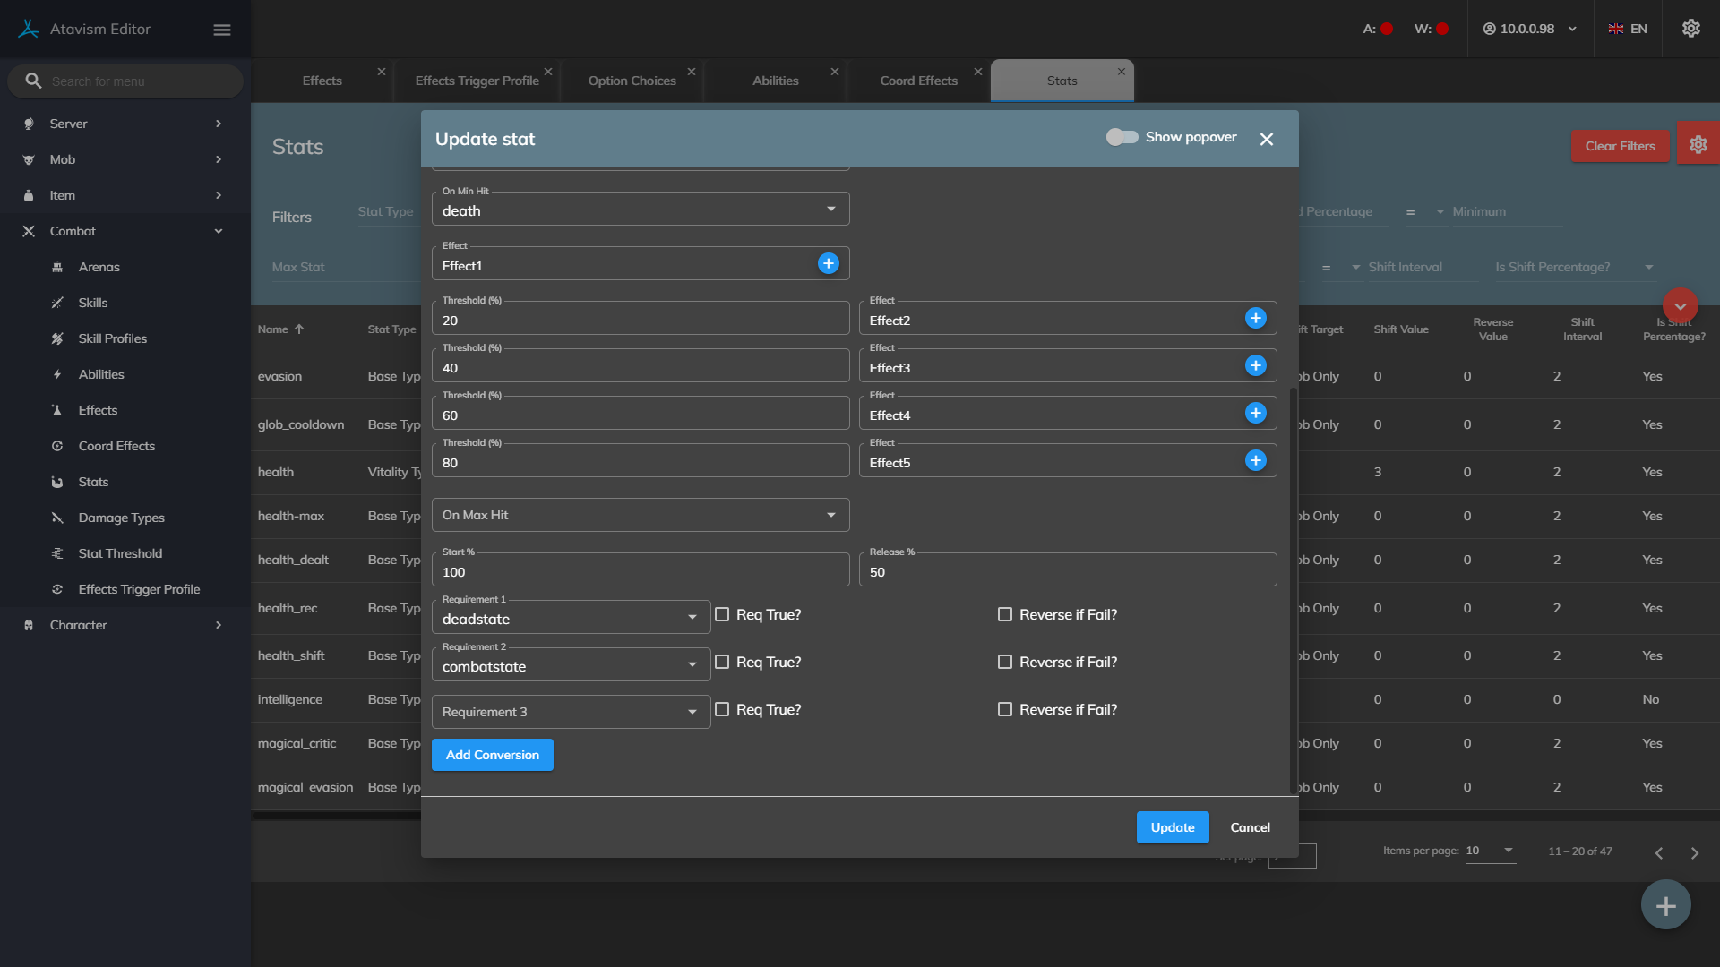Switch to the Effects Trigger Profile tab

[x=477, y=81]
